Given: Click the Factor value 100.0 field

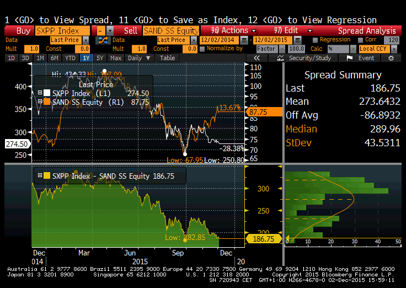Looking at the screenshot, I should tap(296, 49).
